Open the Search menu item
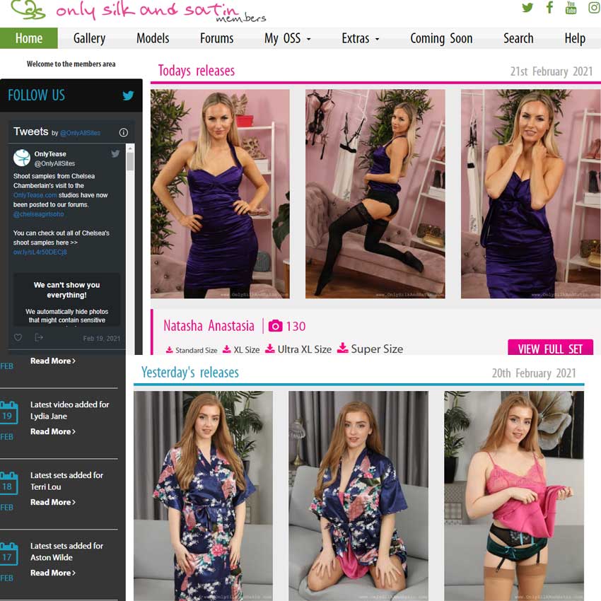The image size is (601, 601). pyautogui.click(x=518, y=38)
